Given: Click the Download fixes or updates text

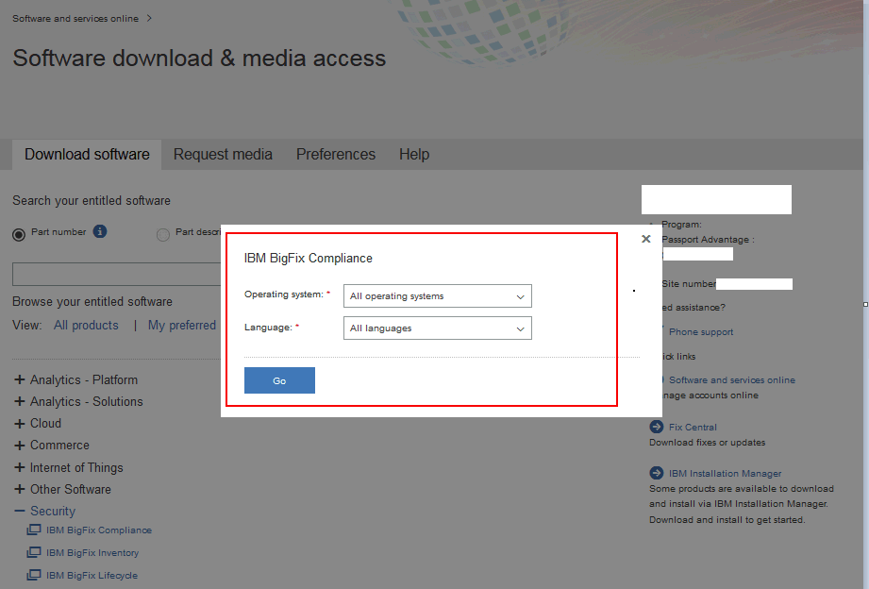Looking at the screenshot, I should point(707,443).
